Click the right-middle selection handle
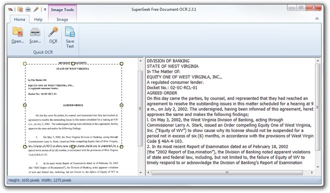Image resolution: width=330 pixels, height=193 pixels. tap(121, 105)
